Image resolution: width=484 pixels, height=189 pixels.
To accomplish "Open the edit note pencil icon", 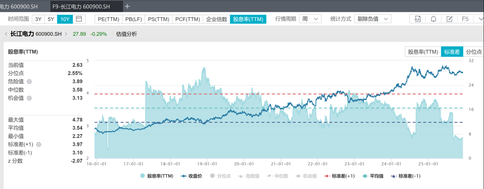I will coord(449,19).
